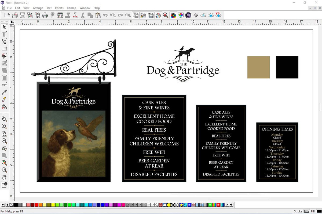The image size is (322, 214).
Task: Jump palette to the first colors with double-left arrow
Action: point(3,205)
